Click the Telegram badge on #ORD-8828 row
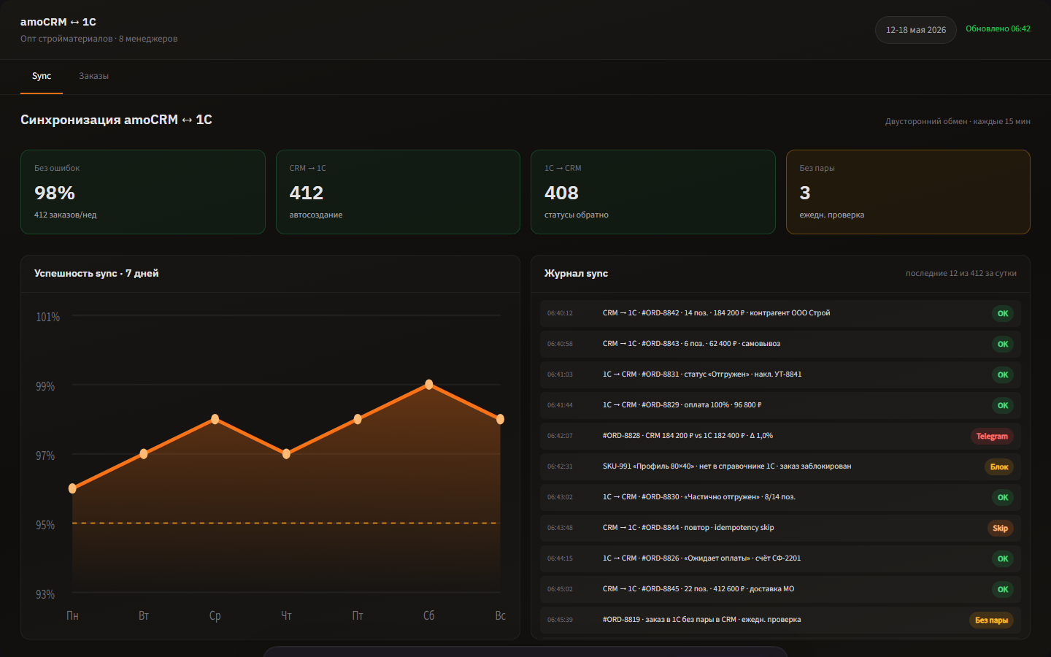Viewport: 1051px width, 657px height. click(x=992, y=437)
